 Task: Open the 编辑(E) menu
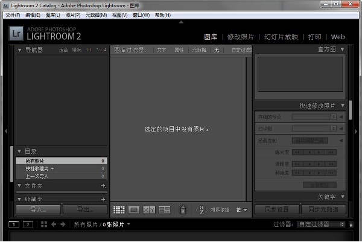pos(33,15)
